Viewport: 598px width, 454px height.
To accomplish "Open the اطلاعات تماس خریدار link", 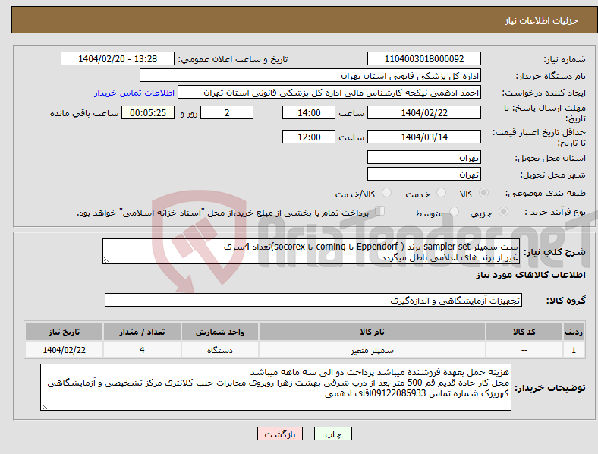I will tap(134, 93).
